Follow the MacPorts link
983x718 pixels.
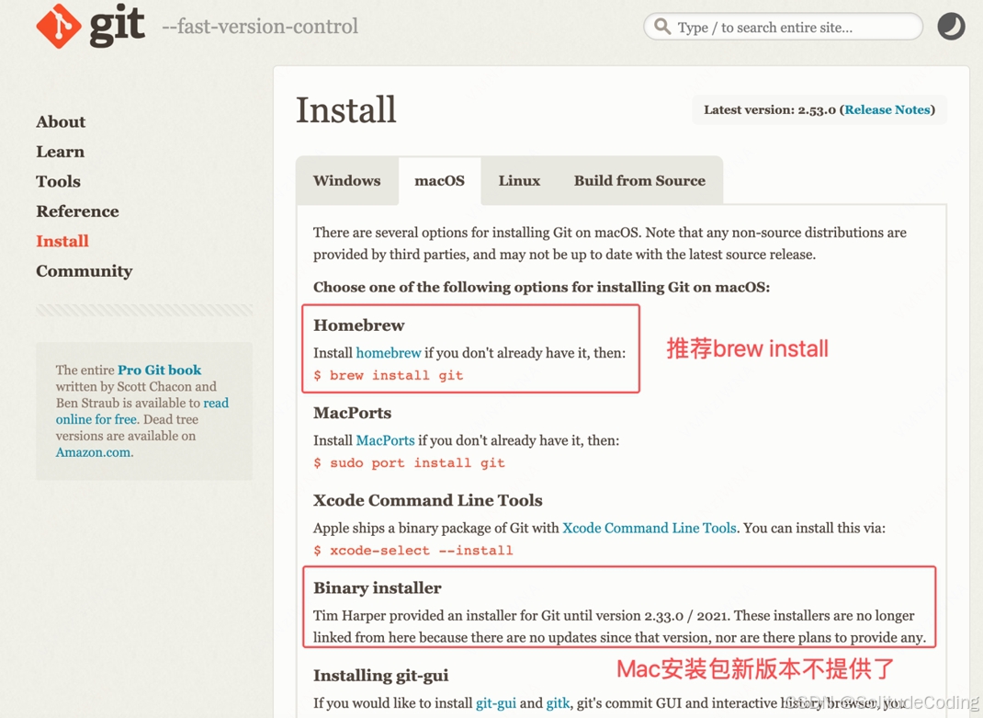pos(386,440)
